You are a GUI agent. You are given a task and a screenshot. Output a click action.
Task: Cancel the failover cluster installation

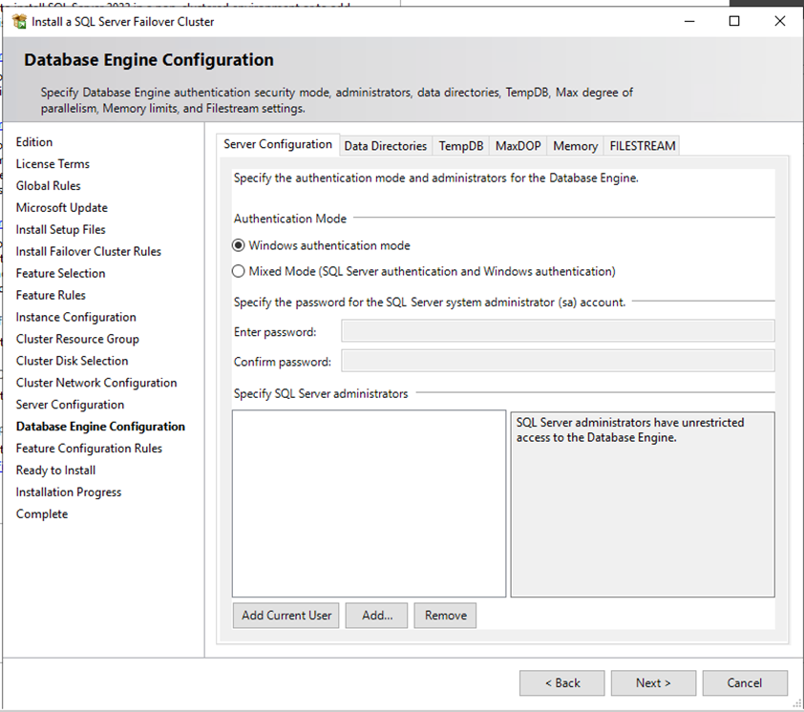(744, 683)
